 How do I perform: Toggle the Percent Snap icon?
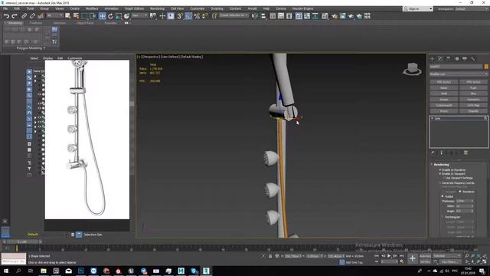pos(197,16)
